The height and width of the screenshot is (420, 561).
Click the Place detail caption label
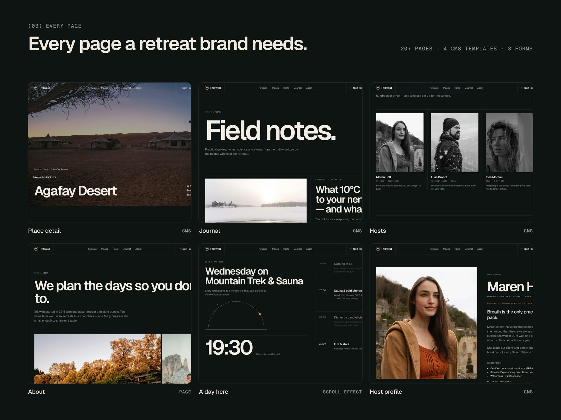[44, 231]
